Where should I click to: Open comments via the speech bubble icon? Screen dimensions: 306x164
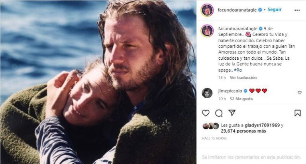[x=219, y=113]
